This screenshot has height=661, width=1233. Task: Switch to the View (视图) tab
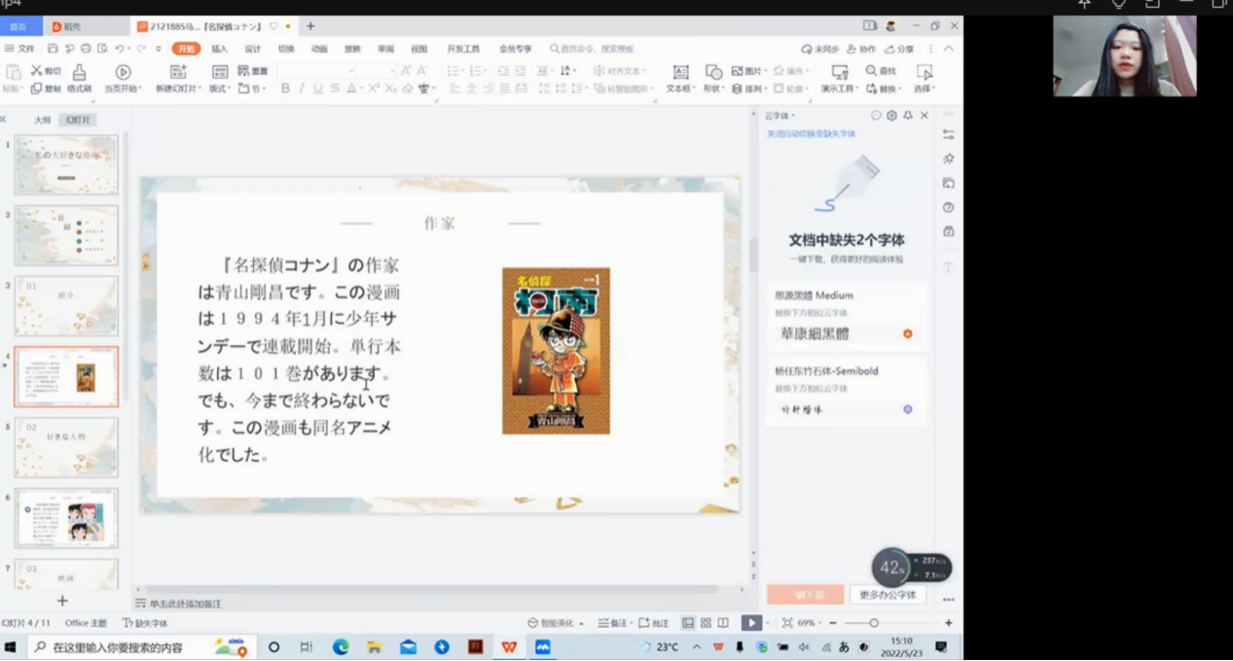click(x=418, y=49)
